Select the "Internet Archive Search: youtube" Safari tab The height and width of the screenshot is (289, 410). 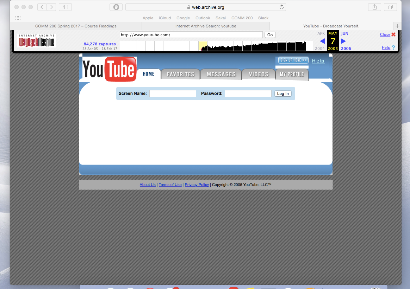coord(205,26)
